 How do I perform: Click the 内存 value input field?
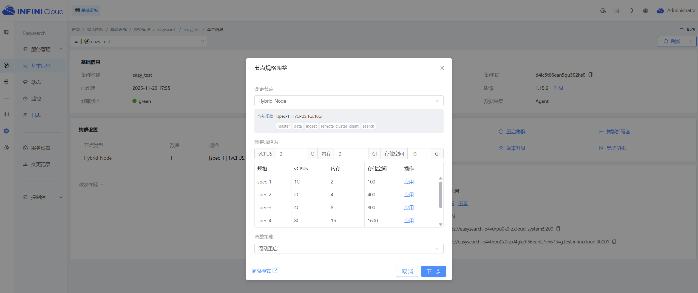[351, 154]
